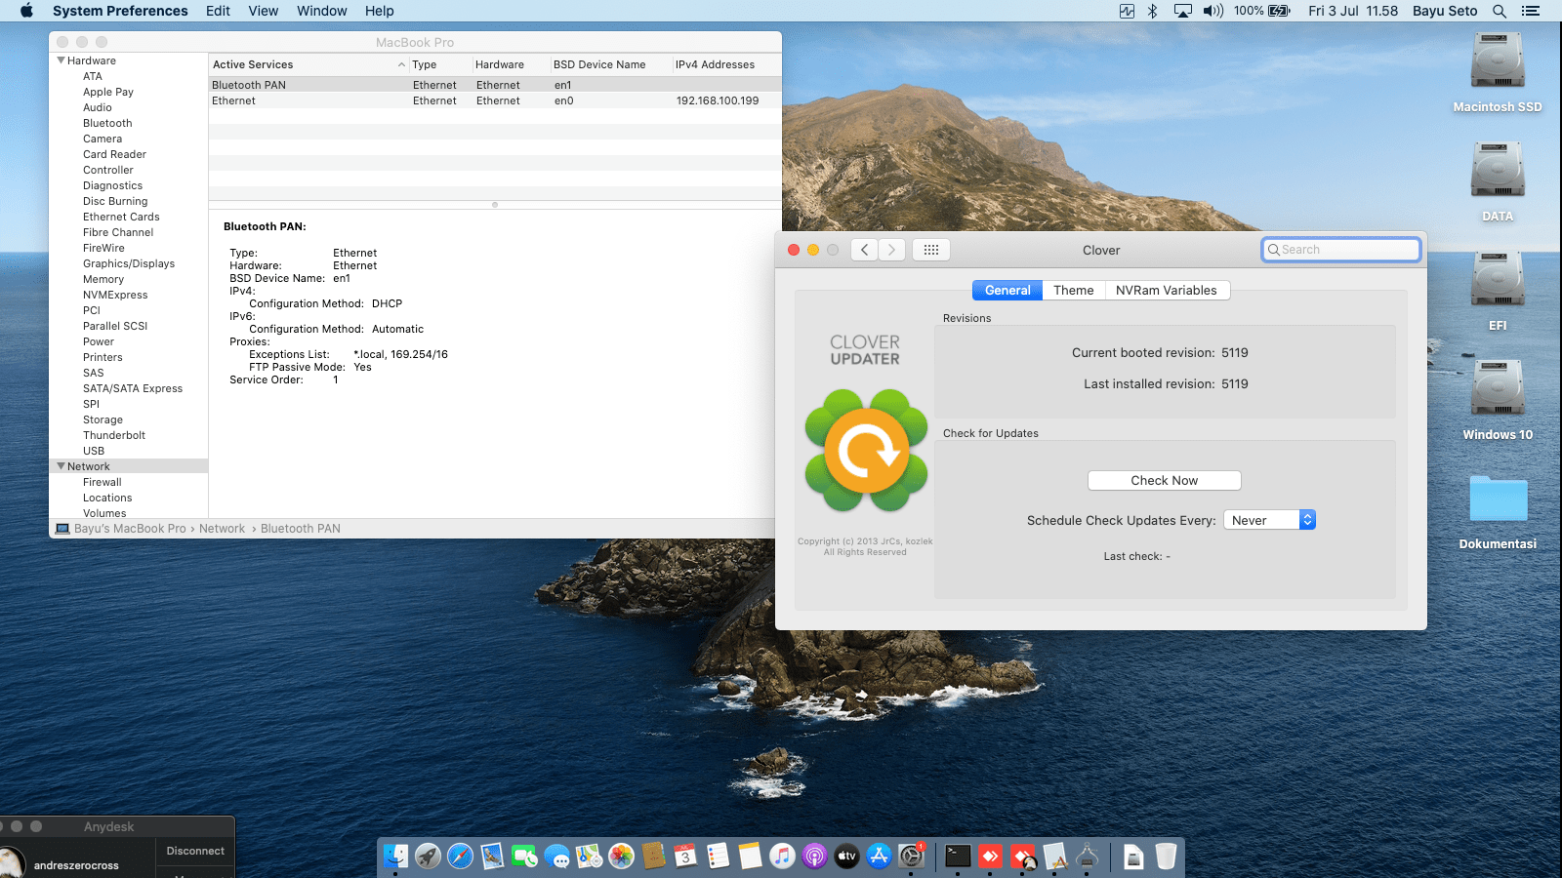Open the App Store dock icon
1562x878 pixels.
879,857
